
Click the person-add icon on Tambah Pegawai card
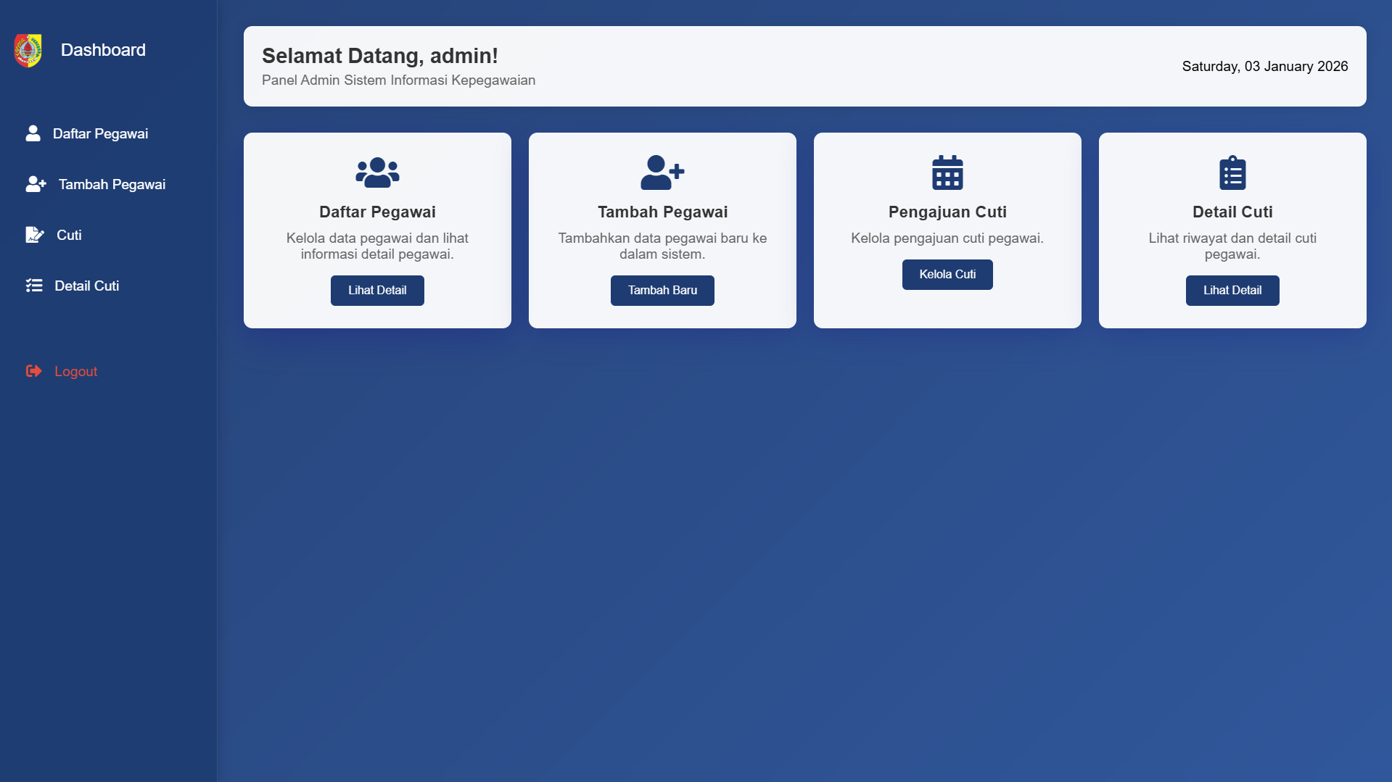coord(662,172)
